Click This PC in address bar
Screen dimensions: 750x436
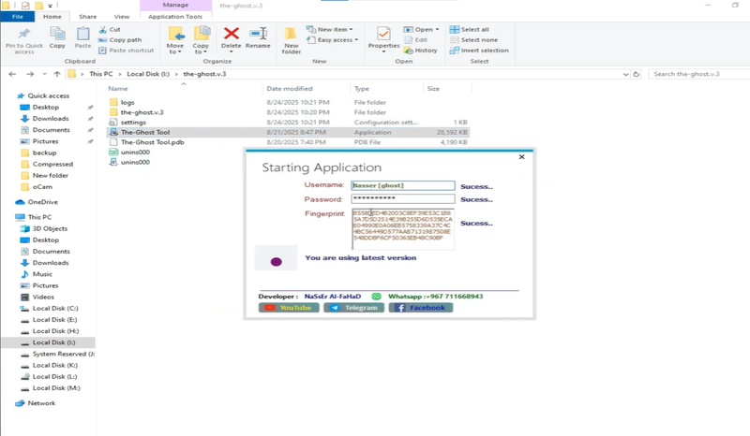pyautogui.click(x=101, y=74)
